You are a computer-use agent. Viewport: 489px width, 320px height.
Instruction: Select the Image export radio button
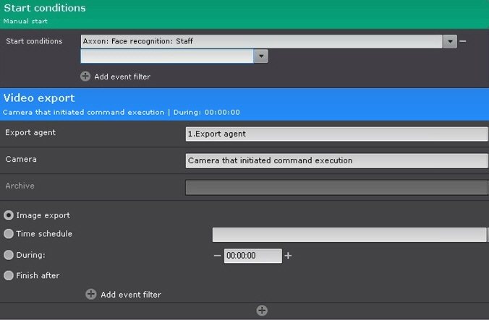[9, 215]
